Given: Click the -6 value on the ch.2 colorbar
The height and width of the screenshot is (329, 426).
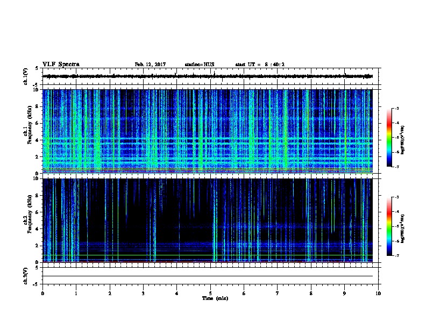Looking at the screenshot, I should pyautogui.click(x=396, y=241).
